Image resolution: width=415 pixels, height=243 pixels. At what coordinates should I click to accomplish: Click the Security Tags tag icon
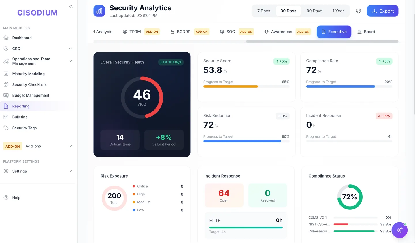tap(6, 128)
